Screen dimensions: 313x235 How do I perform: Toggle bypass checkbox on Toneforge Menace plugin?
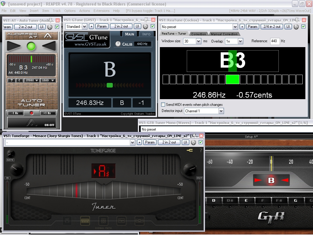(201, 142)
